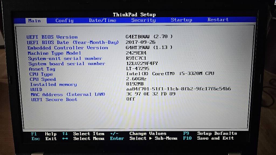The height and width of the screenshot is (155, 276).
Task: Click the serial value R9TC7C1
Action: point(136,58)
